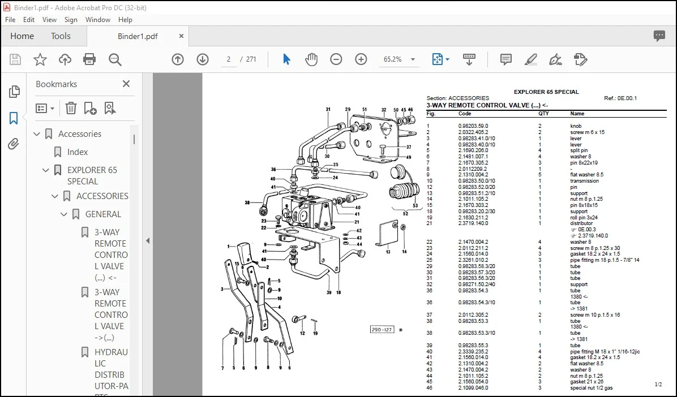Click the 290-127 diagram label box
The width and height of the screenshot is (677, 397).
coord(382,330)
